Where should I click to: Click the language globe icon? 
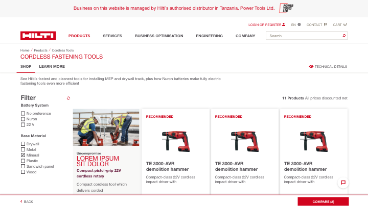299,24
